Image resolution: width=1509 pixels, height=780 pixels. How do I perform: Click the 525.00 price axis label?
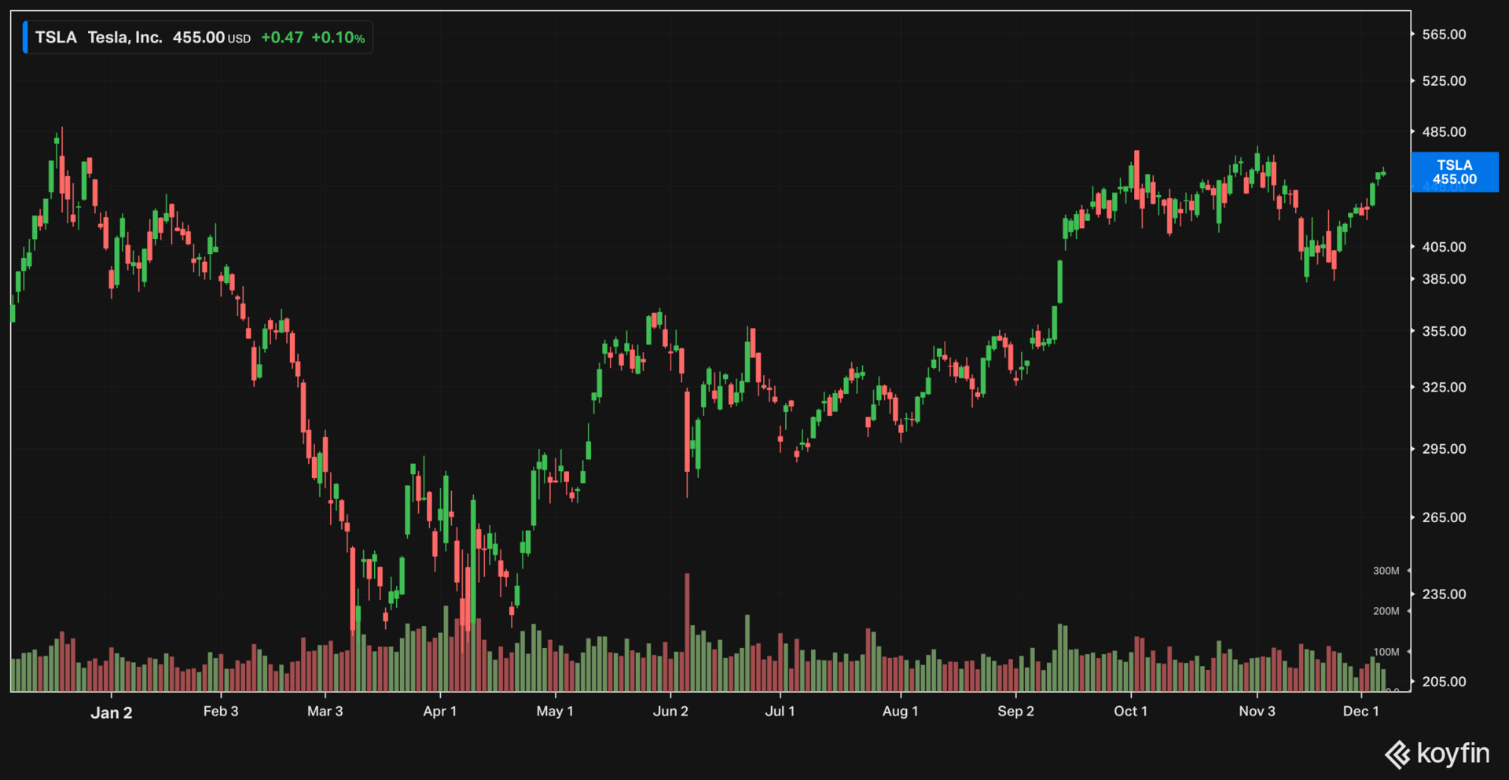(x=1444, y=81)
